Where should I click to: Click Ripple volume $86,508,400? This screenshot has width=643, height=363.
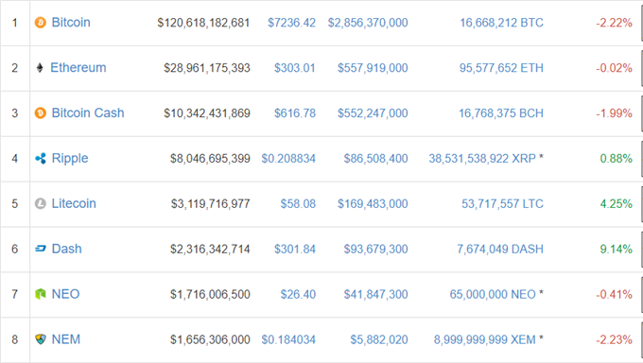pos(375,159)
